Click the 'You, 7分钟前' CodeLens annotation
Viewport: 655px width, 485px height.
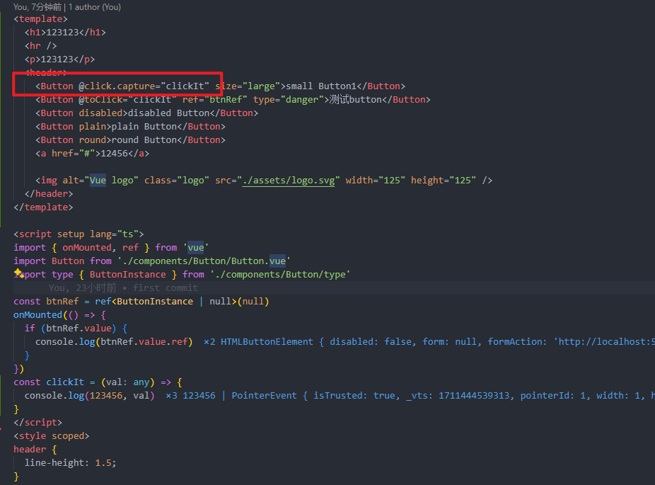tap(37, 7)
